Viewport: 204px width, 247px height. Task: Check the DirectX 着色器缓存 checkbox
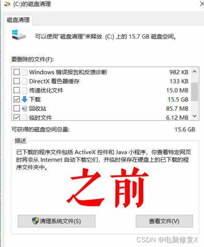[x=17, y=81]
